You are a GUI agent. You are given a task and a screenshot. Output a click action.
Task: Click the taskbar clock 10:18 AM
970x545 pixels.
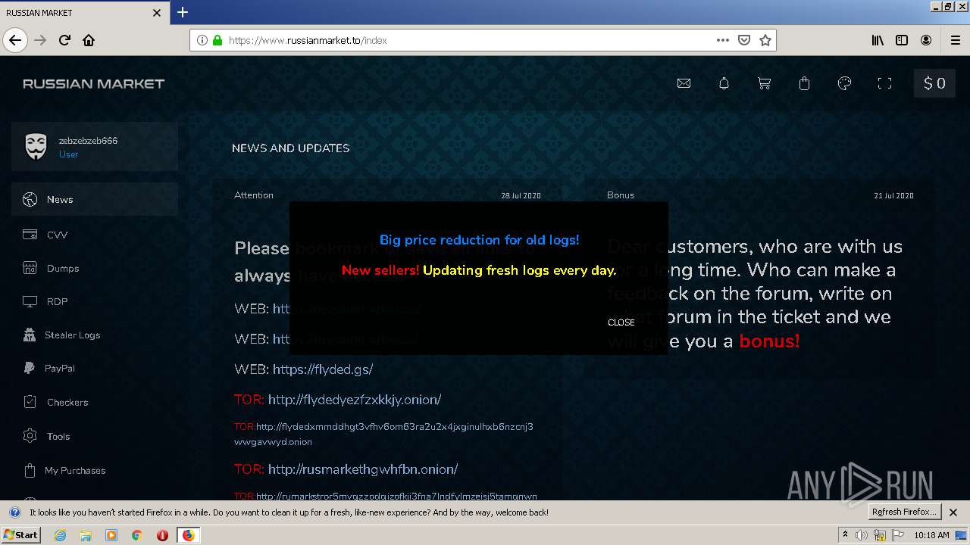(x=931, y=535)
